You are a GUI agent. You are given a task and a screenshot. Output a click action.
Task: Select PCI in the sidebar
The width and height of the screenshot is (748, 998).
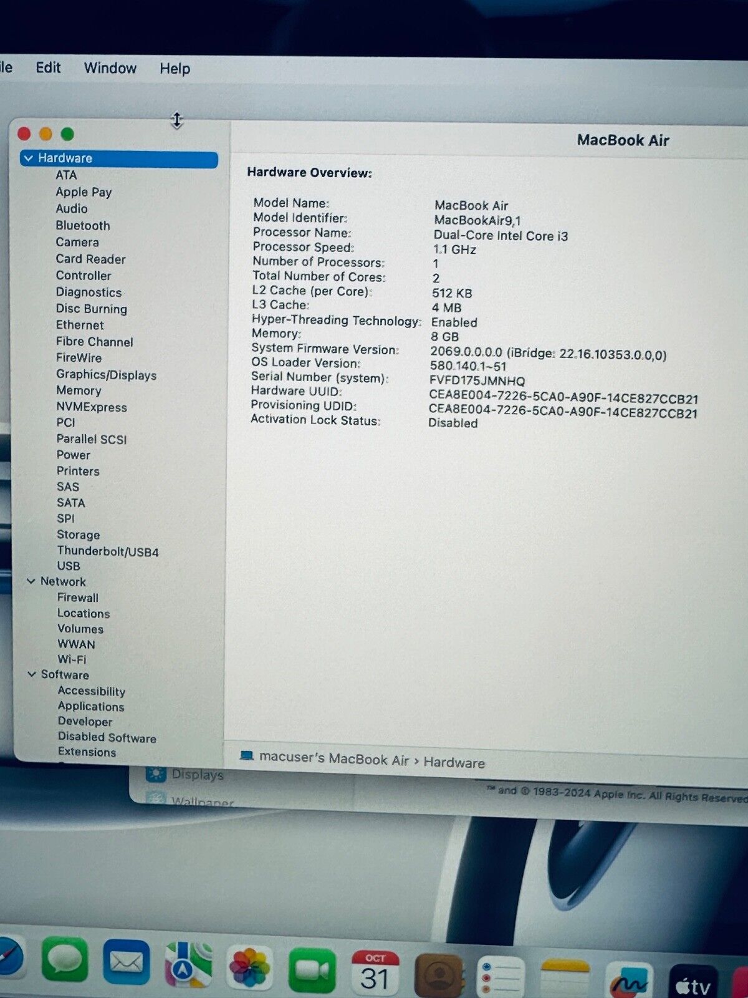tap(65, 423)
